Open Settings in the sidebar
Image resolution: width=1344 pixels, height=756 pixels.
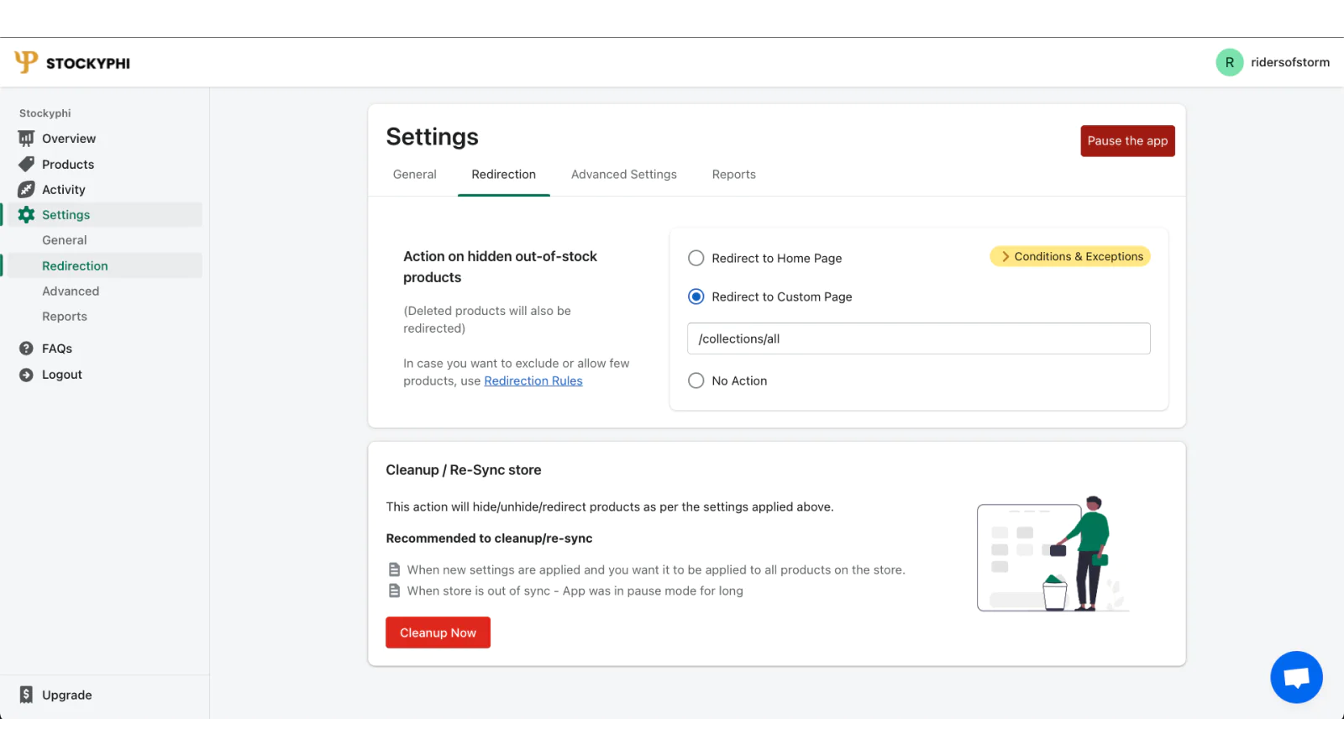(x=66, y=215)
